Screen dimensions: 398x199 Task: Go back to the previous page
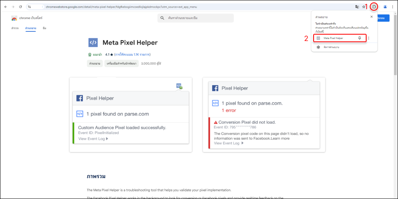(x=6, y=7)
